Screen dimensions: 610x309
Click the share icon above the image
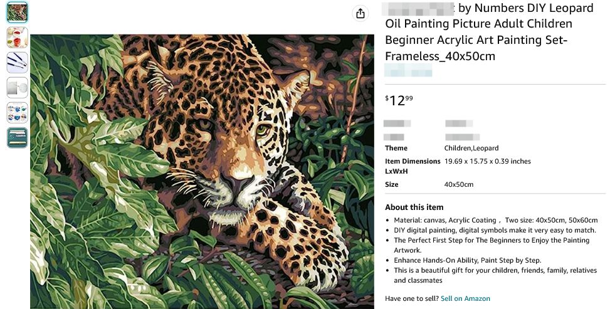pos(360,13)
